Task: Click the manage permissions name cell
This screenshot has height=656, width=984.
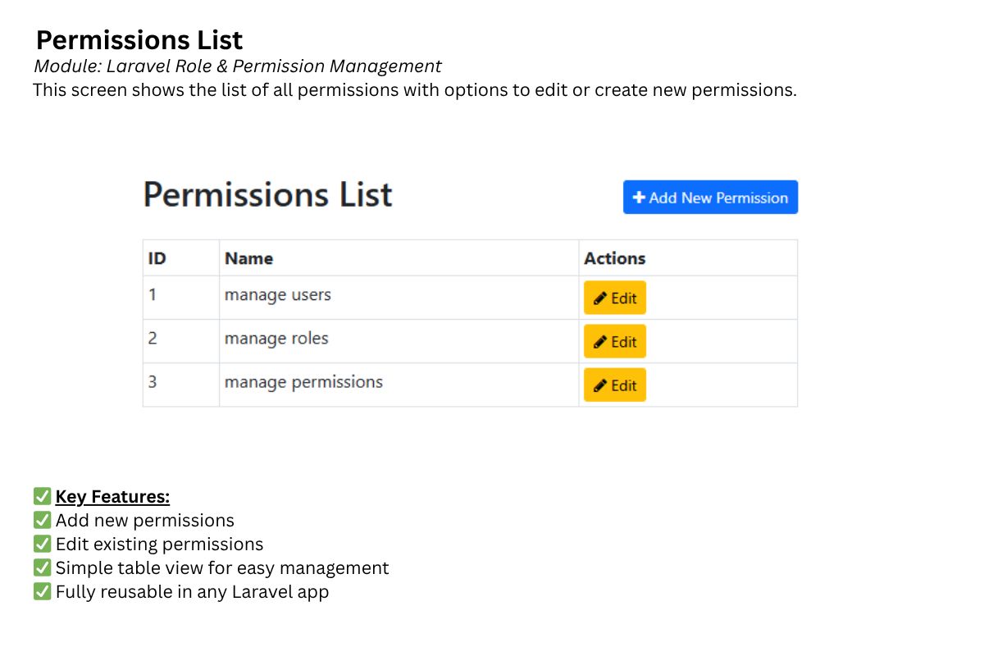Action: coord(303,382)
